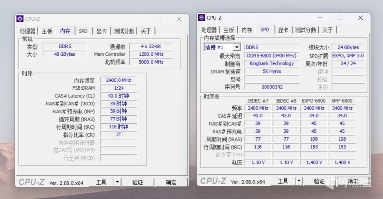Viewport: 383px width, 199px height.
Task: Click the EXPO, XMP 3.0 SPD扩展 value
Action: click(x=348, y=55)
